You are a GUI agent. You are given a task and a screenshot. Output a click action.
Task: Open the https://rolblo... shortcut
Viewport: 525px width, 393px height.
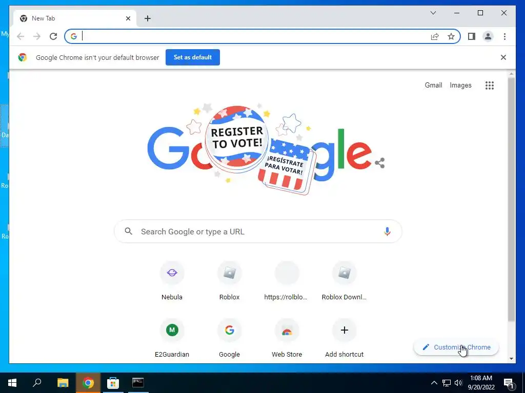click(287, 281)
